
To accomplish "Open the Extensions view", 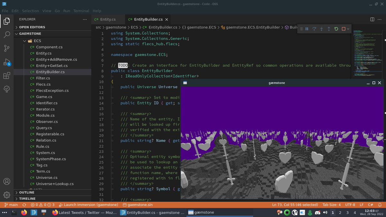I will tap(7, 76).
